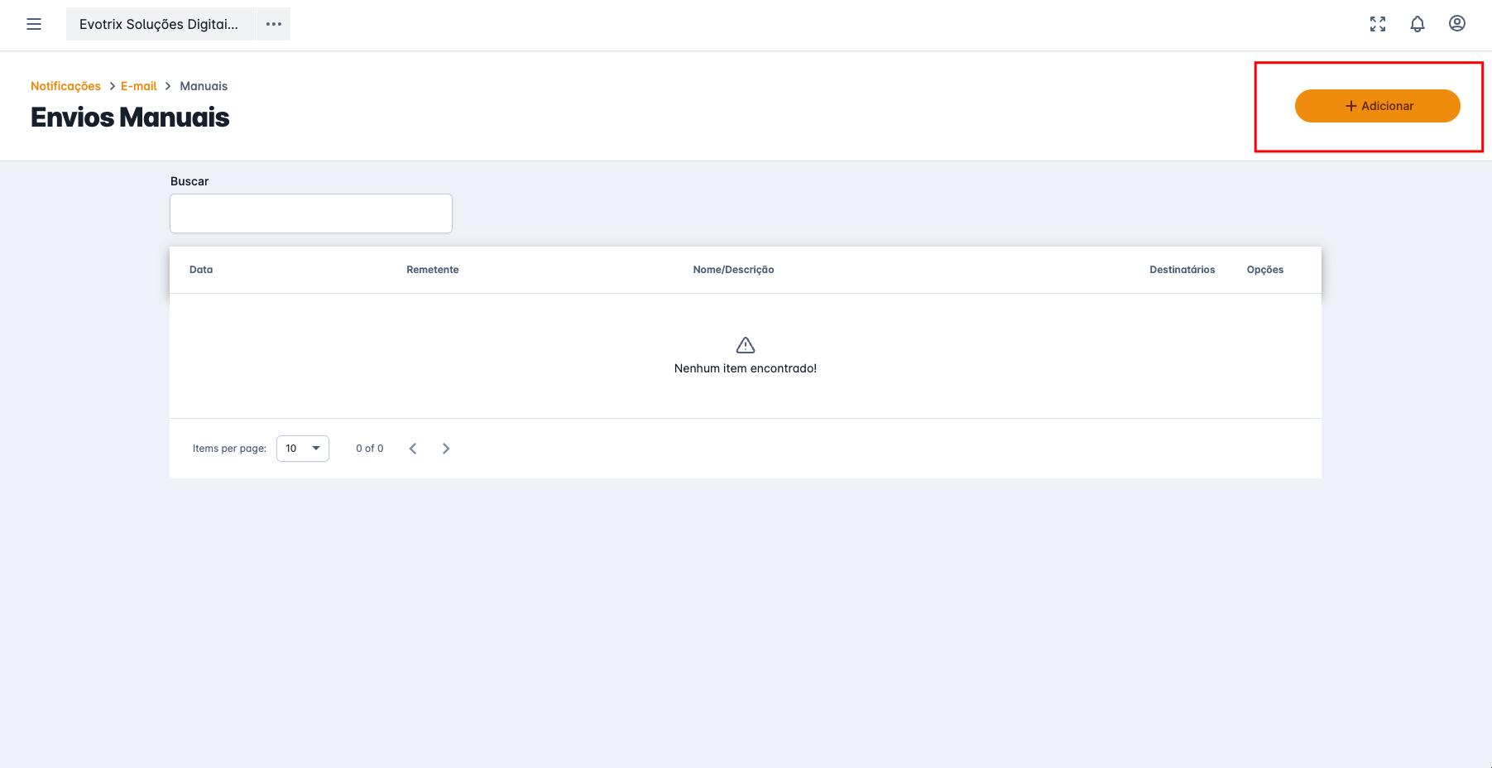Navigate to the E-mail breadcrumb
The image size is (1492, 768).
138,86
